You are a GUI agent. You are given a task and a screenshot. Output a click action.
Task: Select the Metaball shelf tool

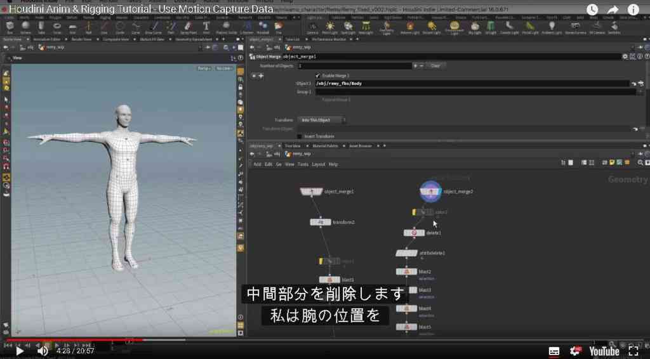pos(263,27)
